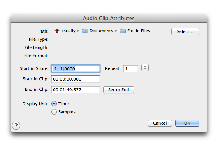Click into the Repeat count field
The height and width of the screenshot is (146, 218).
(131, 69)
